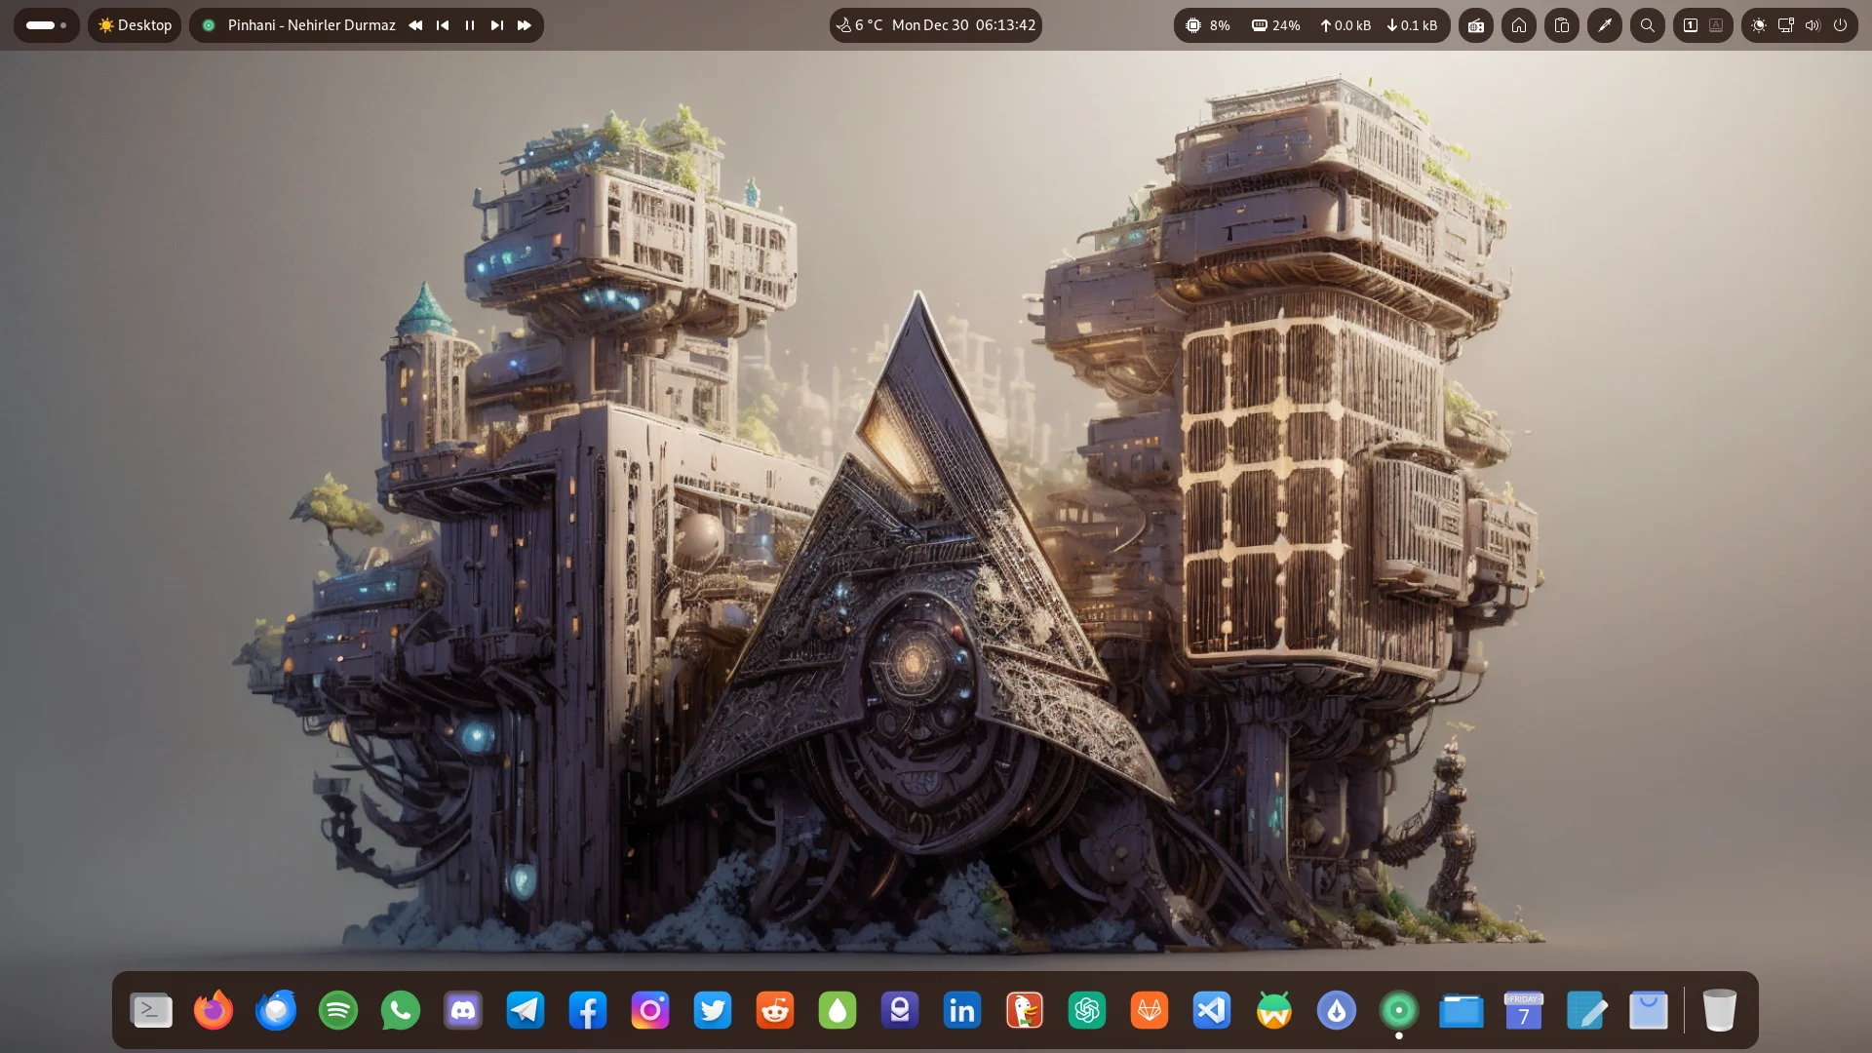Viewport: 1872px width, 1053px height.
Task: Open the Facebook app icon
Action: pyautogui.click(x=588, y=1010)
